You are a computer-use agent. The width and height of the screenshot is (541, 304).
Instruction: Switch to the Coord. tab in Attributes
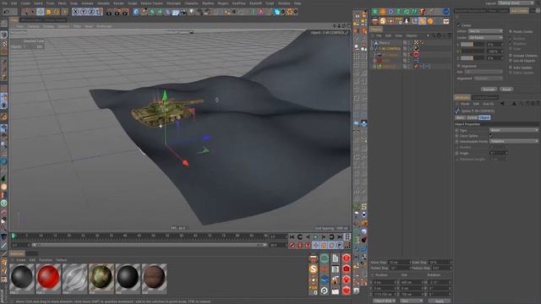pos(472,117)
